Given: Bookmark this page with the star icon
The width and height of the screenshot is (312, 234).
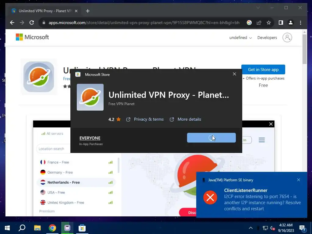Looking at the screenshot, I should click(269, 23).
